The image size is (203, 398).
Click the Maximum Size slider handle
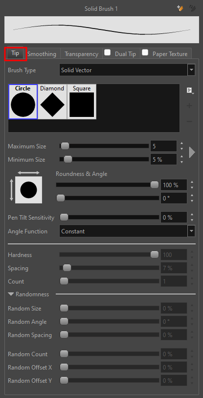pos(65,146)
